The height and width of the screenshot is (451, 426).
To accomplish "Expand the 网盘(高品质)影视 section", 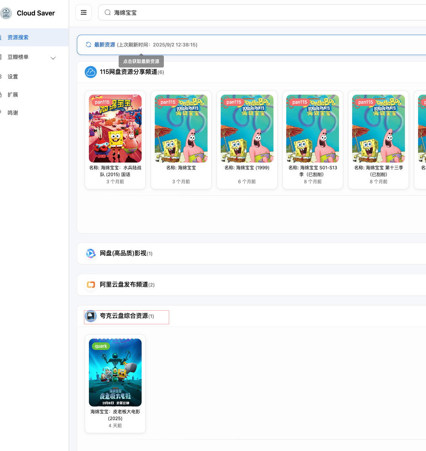I will click(251, 253).
